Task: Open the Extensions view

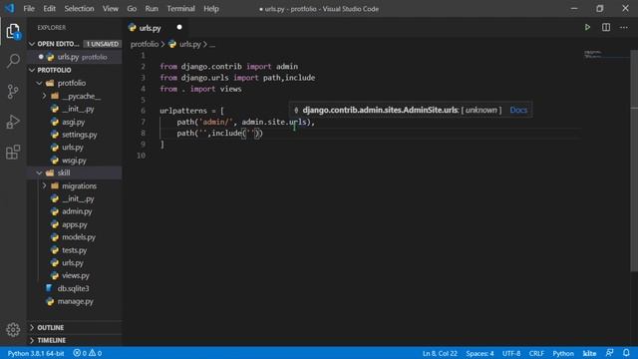Action: pyautogui.click(x=13, y=152)
